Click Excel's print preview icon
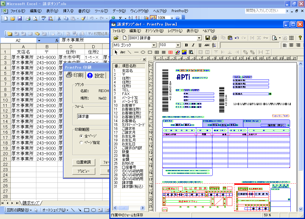The height and width of the screenshot is (219, 305). tap(35, 18)
